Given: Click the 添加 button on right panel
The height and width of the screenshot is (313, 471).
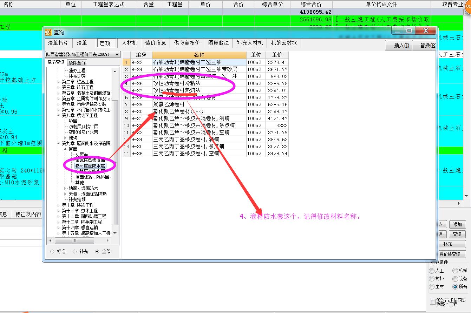Looking at the screenshot, I should tap(457, 224).
